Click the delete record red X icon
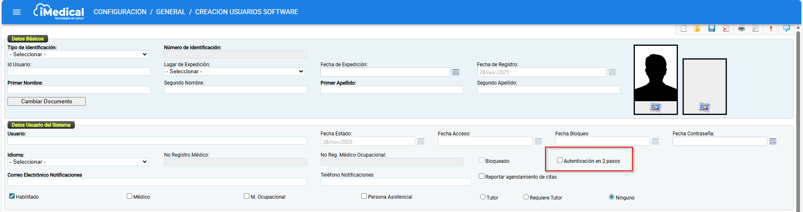The width and height of the screenshot is (803, 212). coord(726,29)
